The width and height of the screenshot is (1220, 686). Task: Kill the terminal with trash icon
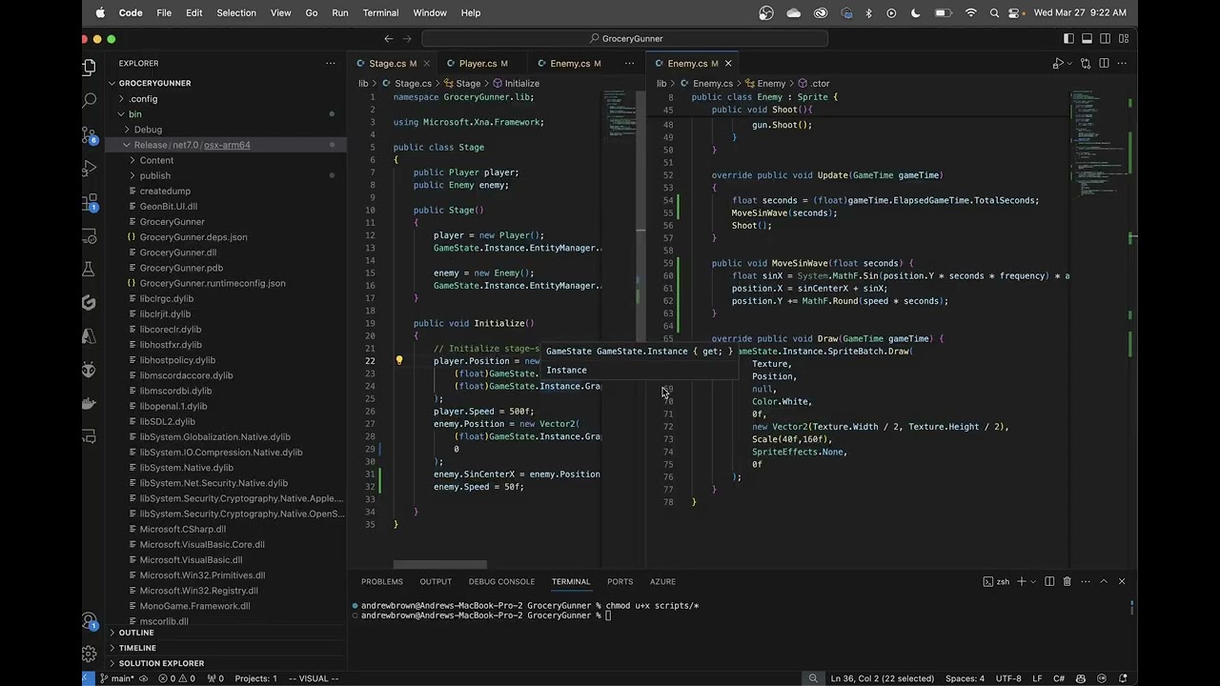point(1067,581)
